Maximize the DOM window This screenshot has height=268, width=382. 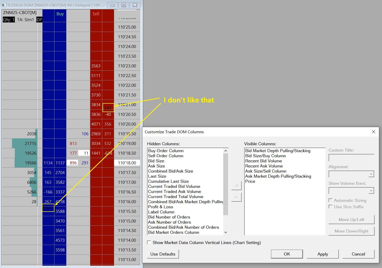pos(123,5)
